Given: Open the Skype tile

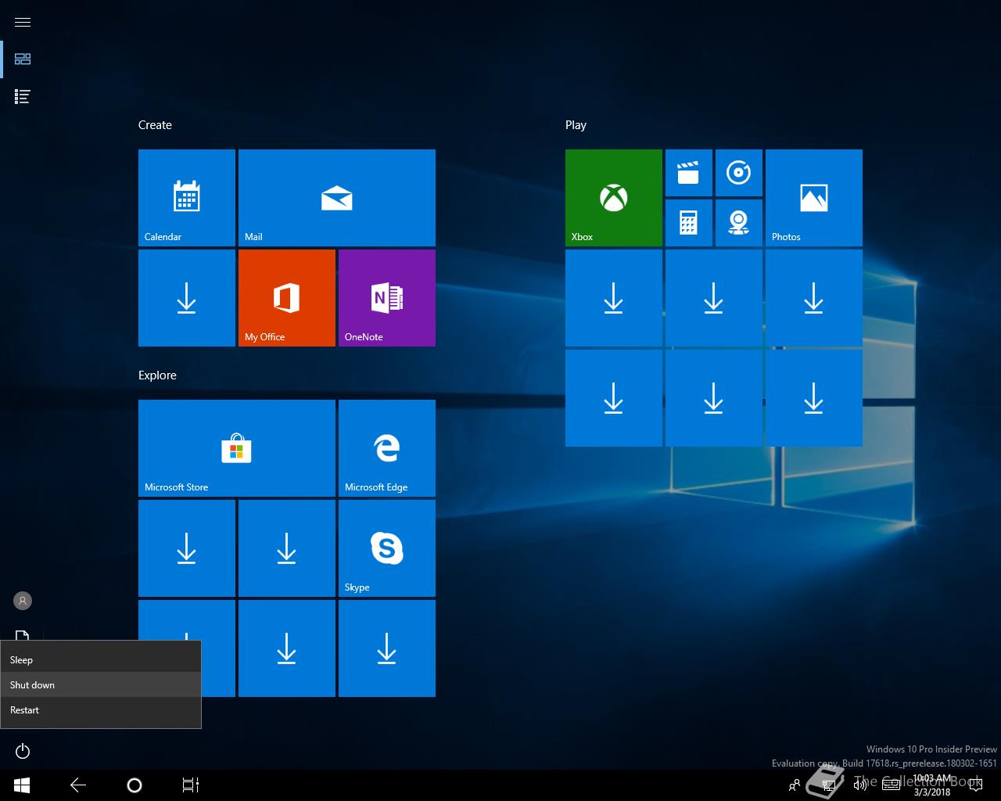Looking at the screenshot, I should (x=387, y=548).
